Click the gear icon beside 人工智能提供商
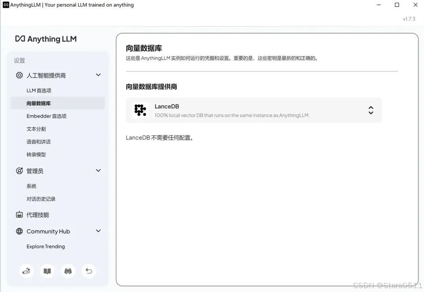This screenshot has width=424, height=292. click(x=19, y=75)
